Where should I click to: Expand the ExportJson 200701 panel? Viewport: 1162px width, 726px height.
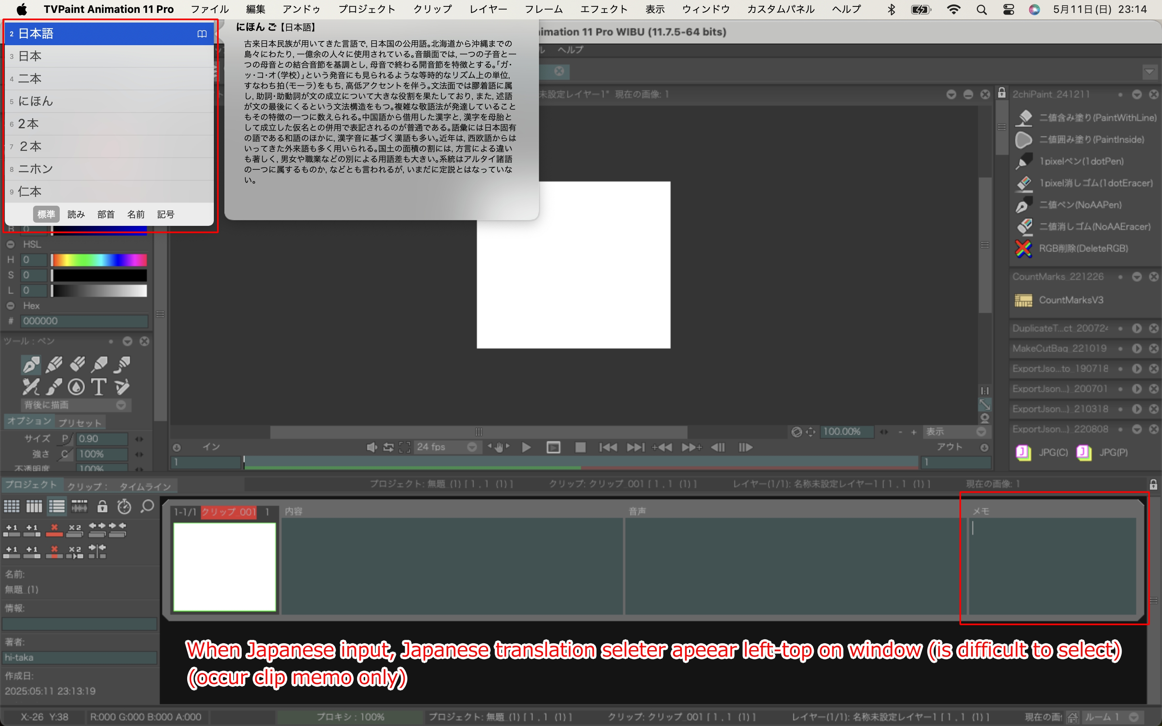1137,389
